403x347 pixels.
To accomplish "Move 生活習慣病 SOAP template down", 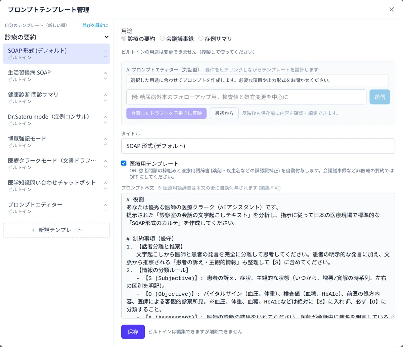I will click(x=105, y=79).
